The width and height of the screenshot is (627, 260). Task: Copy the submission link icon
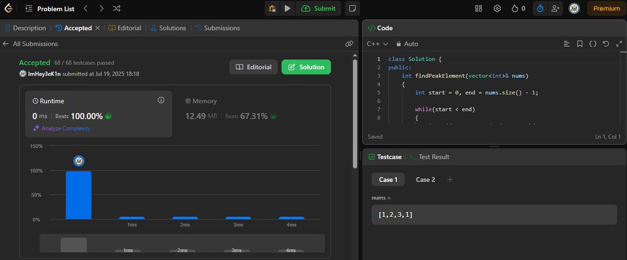coord(349,44)
